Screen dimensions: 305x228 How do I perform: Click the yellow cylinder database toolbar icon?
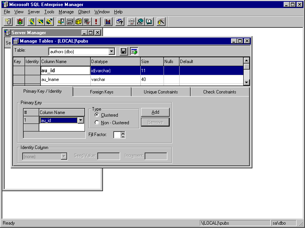79,22
